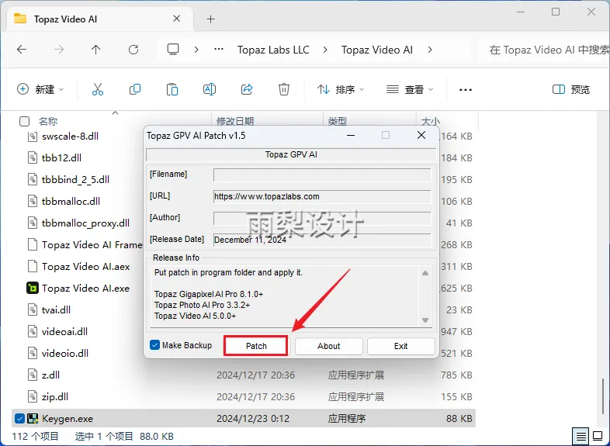Go up one folder with up arrow
Viewport: 610px width, 446px height.
[95, 50]
